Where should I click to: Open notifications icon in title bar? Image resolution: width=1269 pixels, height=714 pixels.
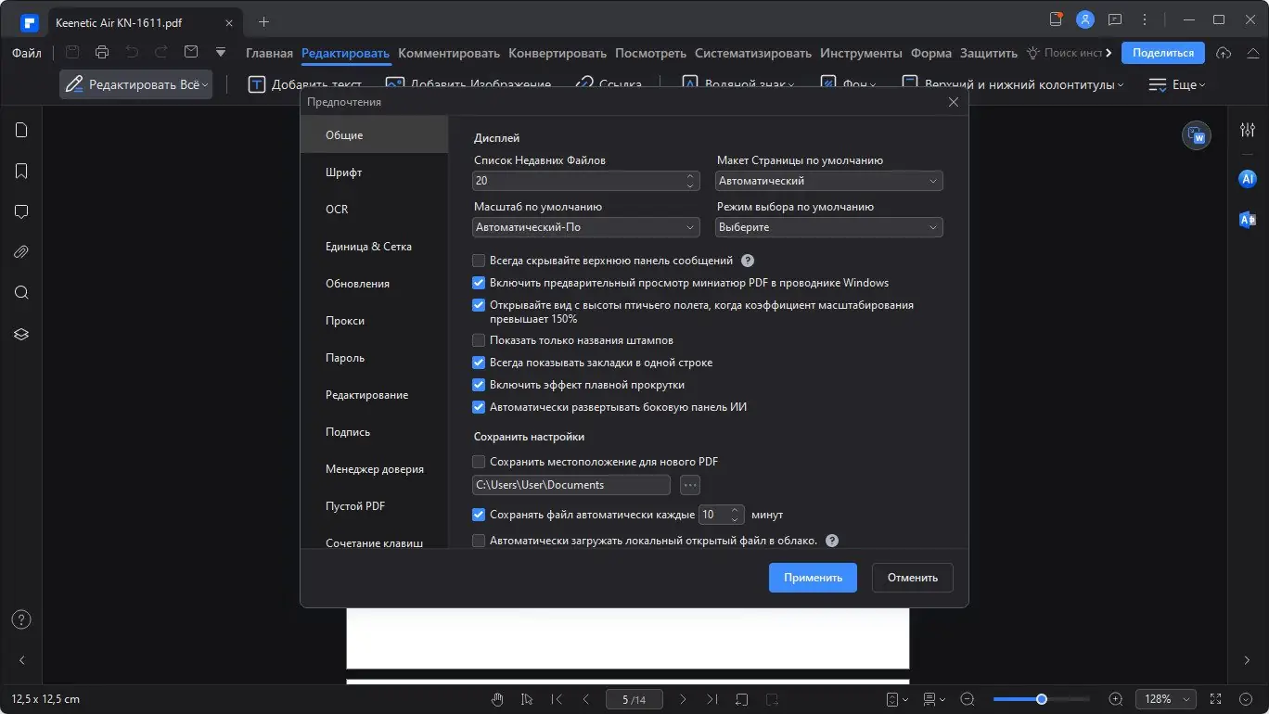click(1056, 19)
